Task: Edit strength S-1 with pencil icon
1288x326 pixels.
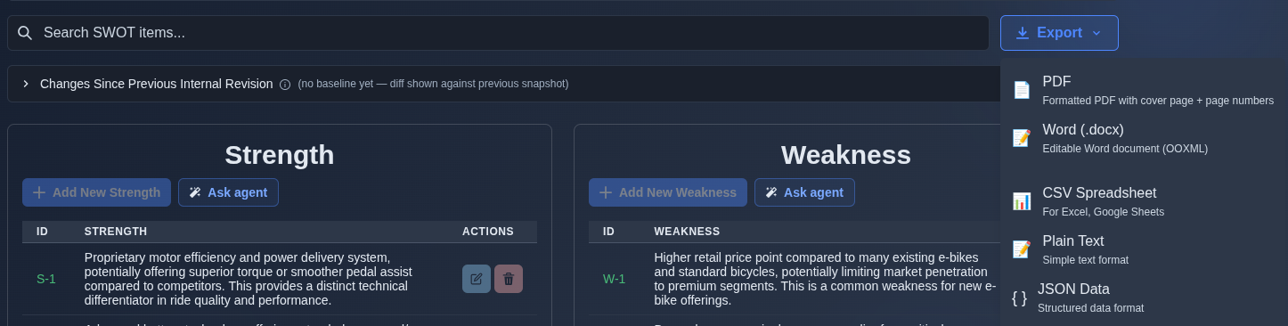Action: pos(477,279)
